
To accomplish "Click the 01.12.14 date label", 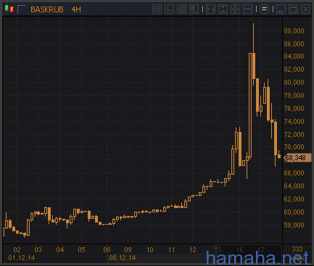I will click(x=22, y=258).
